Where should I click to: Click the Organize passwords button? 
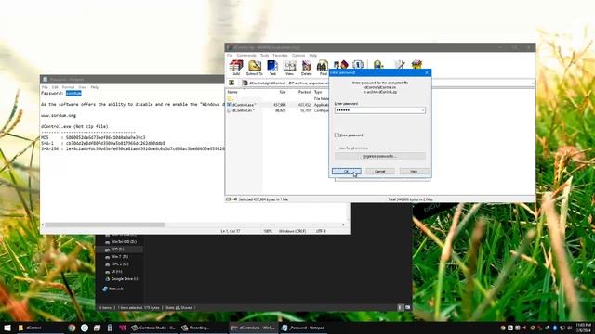click(x=380, y=156)
